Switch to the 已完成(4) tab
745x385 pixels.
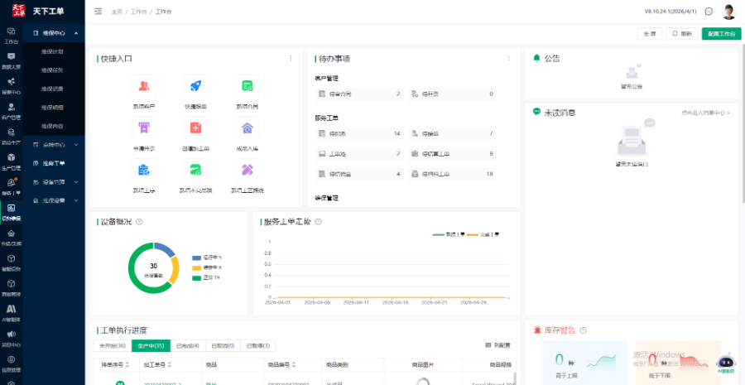pyautogui.click(x=188, y=346)
